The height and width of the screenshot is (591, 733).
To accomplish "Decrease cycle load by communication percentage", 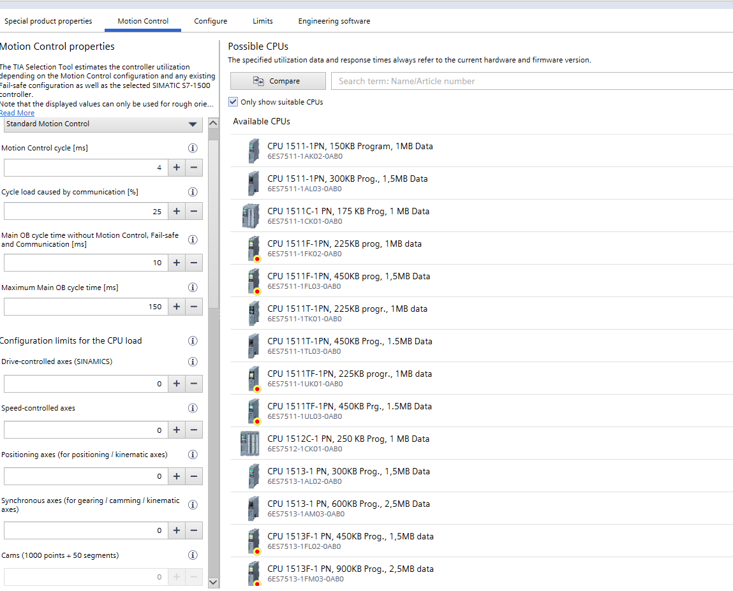I will [x=193, y=211].
